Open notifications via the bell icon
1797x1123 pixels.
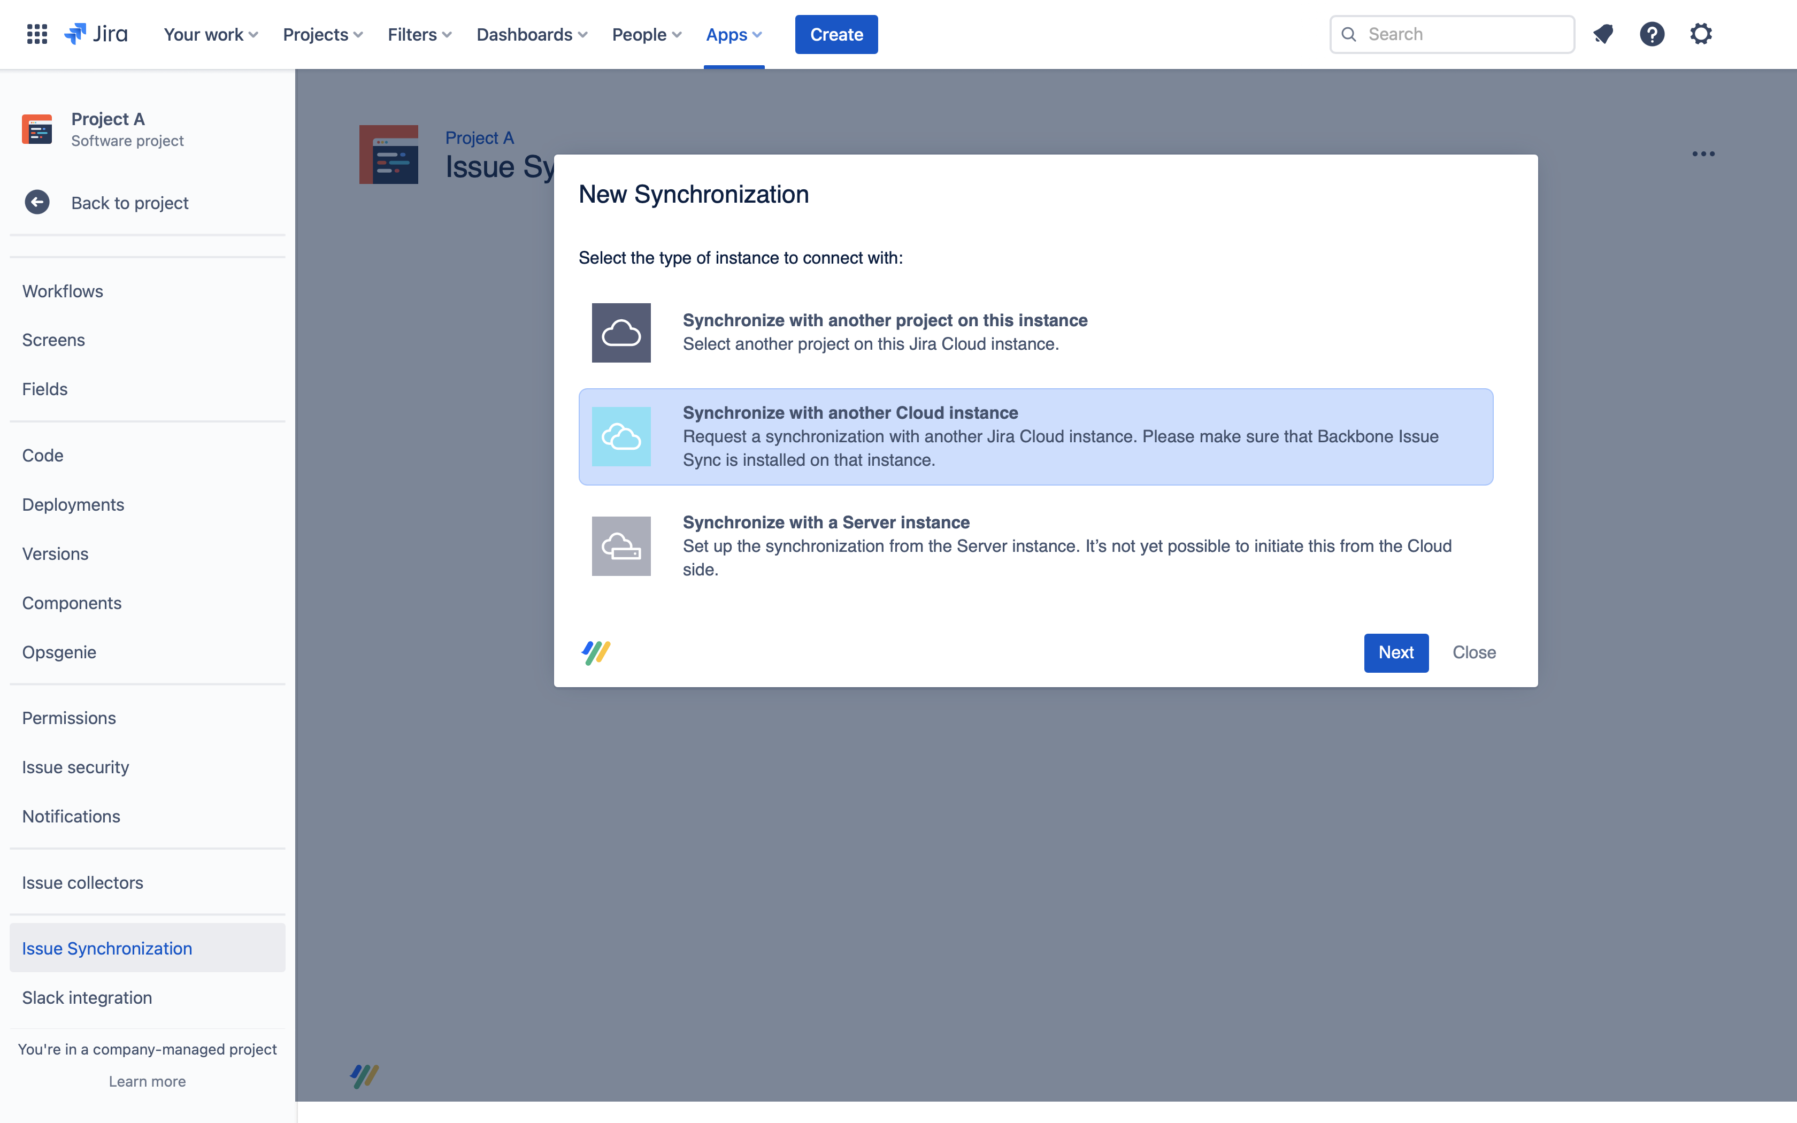(1604, 33)
